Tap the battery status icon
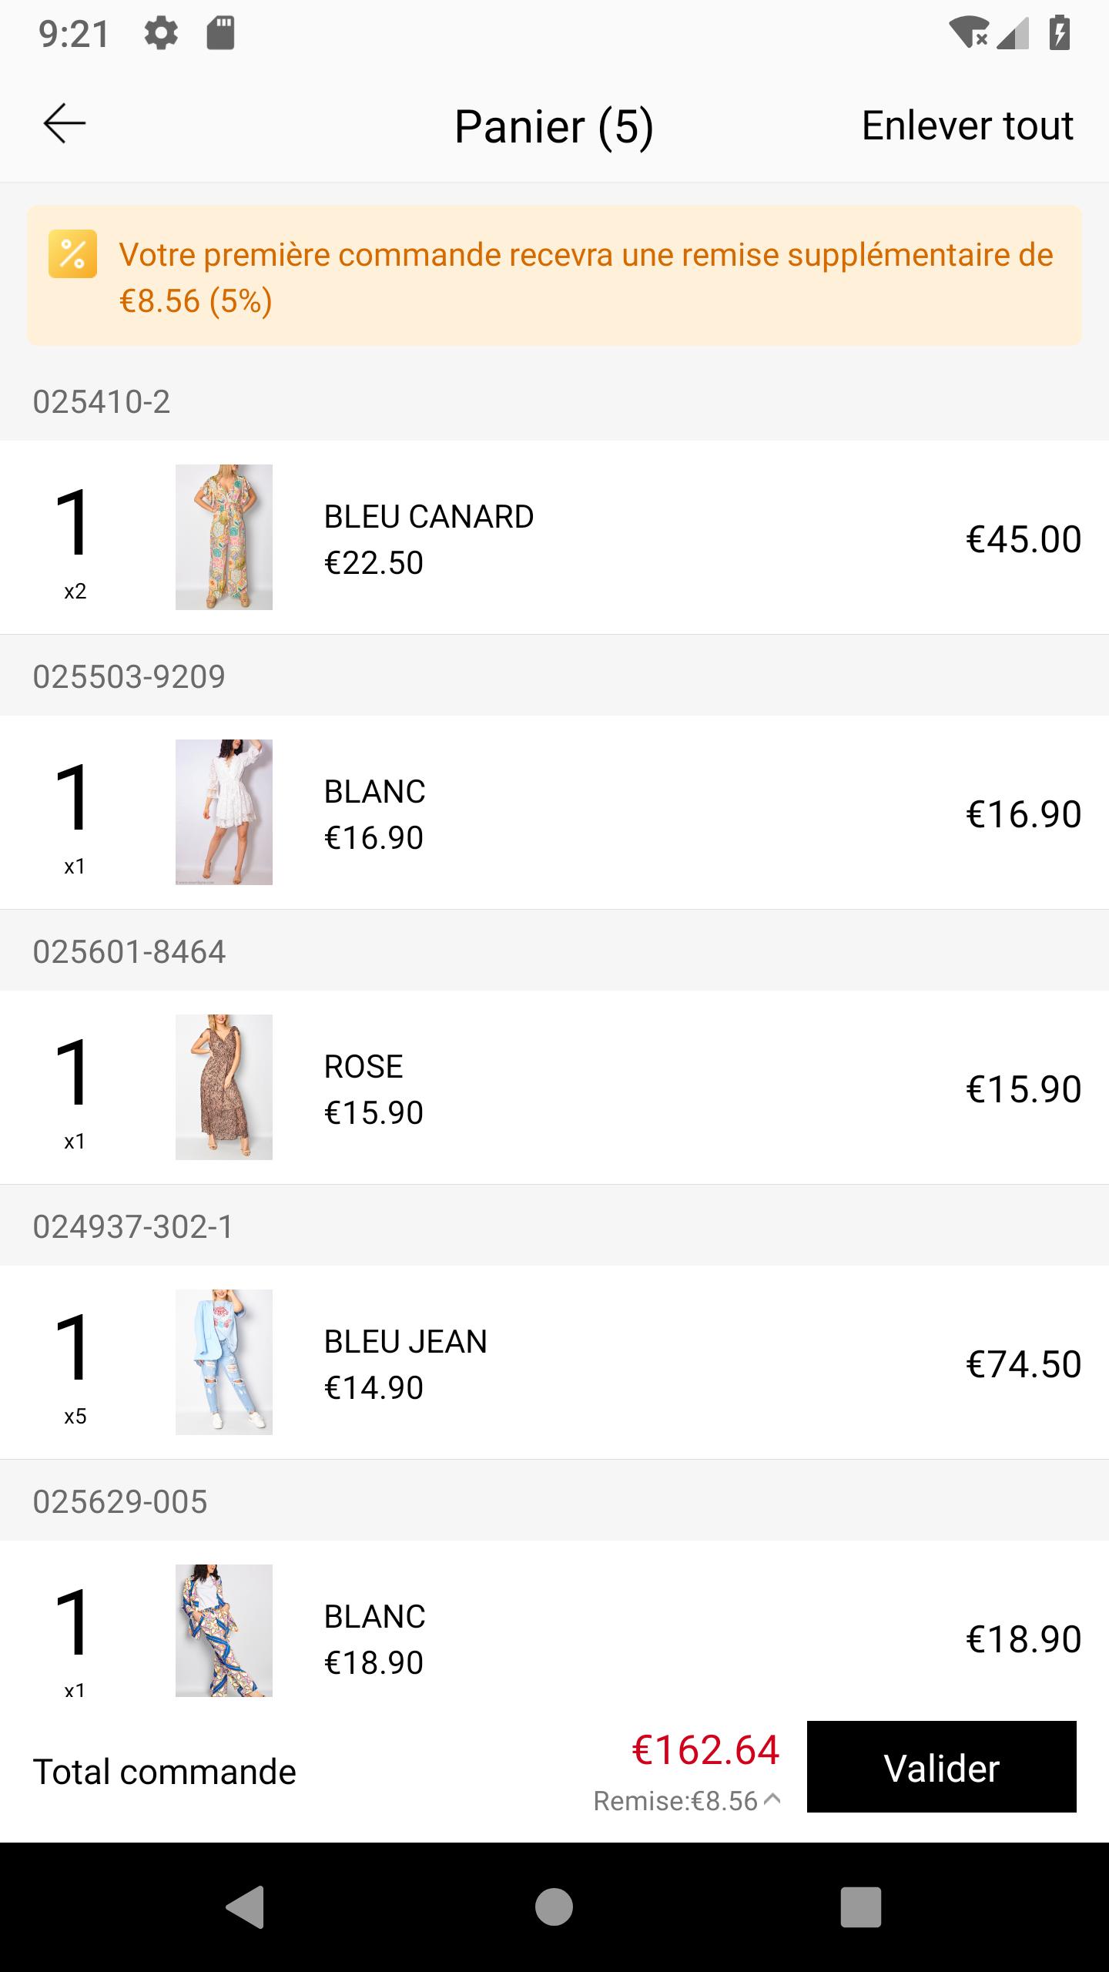 (1060, 33)
